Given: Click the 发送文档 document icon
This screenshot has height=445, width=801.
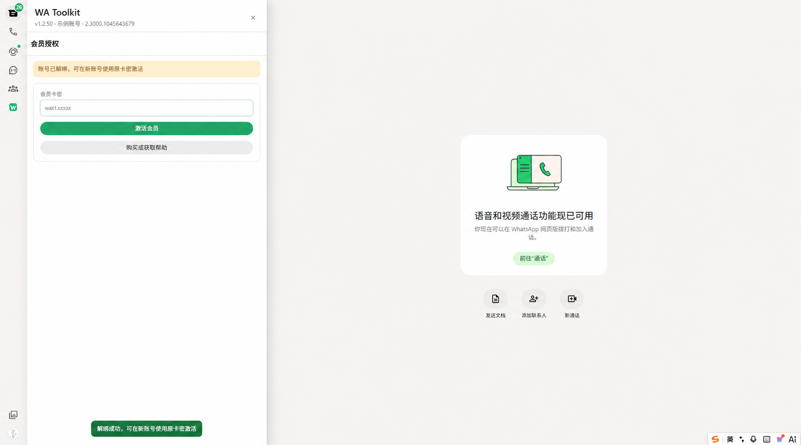Looking at the screenshot, I should point(495,299).
